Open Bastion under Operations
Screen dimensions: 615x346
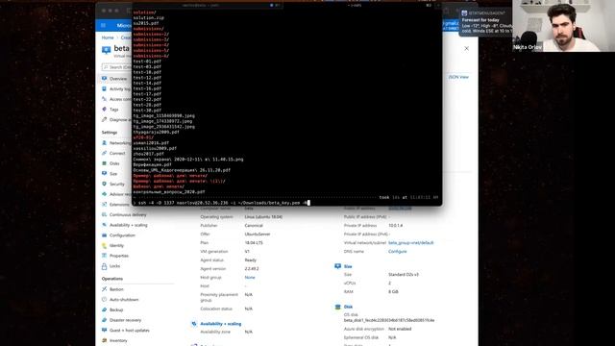116,289
